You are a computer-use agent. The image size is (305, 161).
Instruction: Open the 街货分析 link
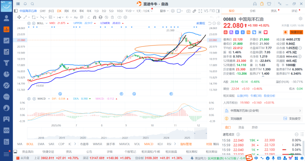[x=269, y=96]
